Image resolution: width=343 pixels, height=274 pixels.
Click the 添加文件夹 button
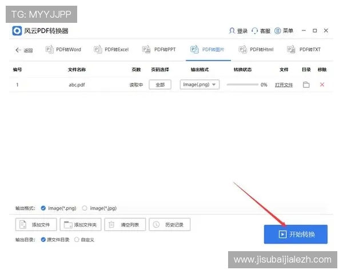pos(81,224)
